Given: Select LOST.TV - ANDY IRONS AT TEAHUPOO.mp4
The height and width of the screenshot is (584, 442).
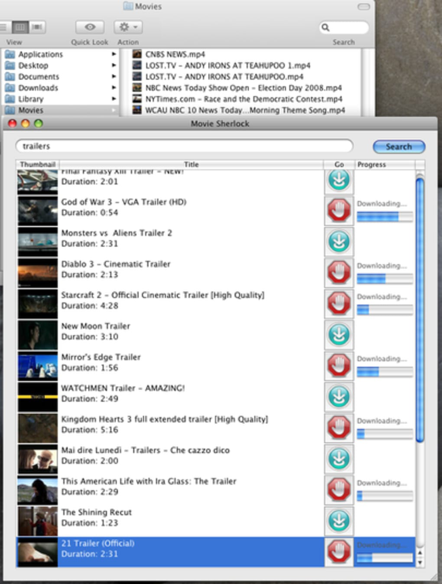Looking at the screenshot, I should tap(224, 77).
